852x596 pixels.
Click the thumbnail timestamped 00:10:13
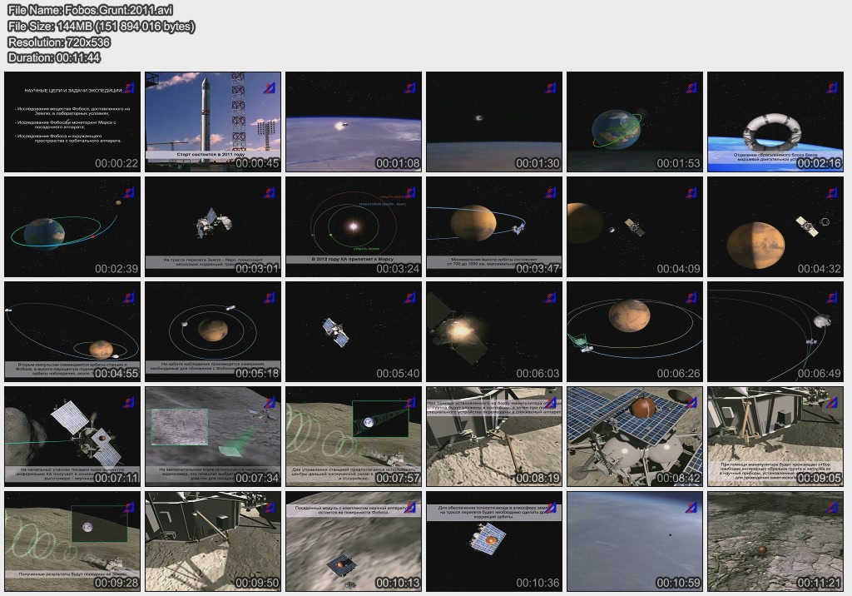pos(354,541)
